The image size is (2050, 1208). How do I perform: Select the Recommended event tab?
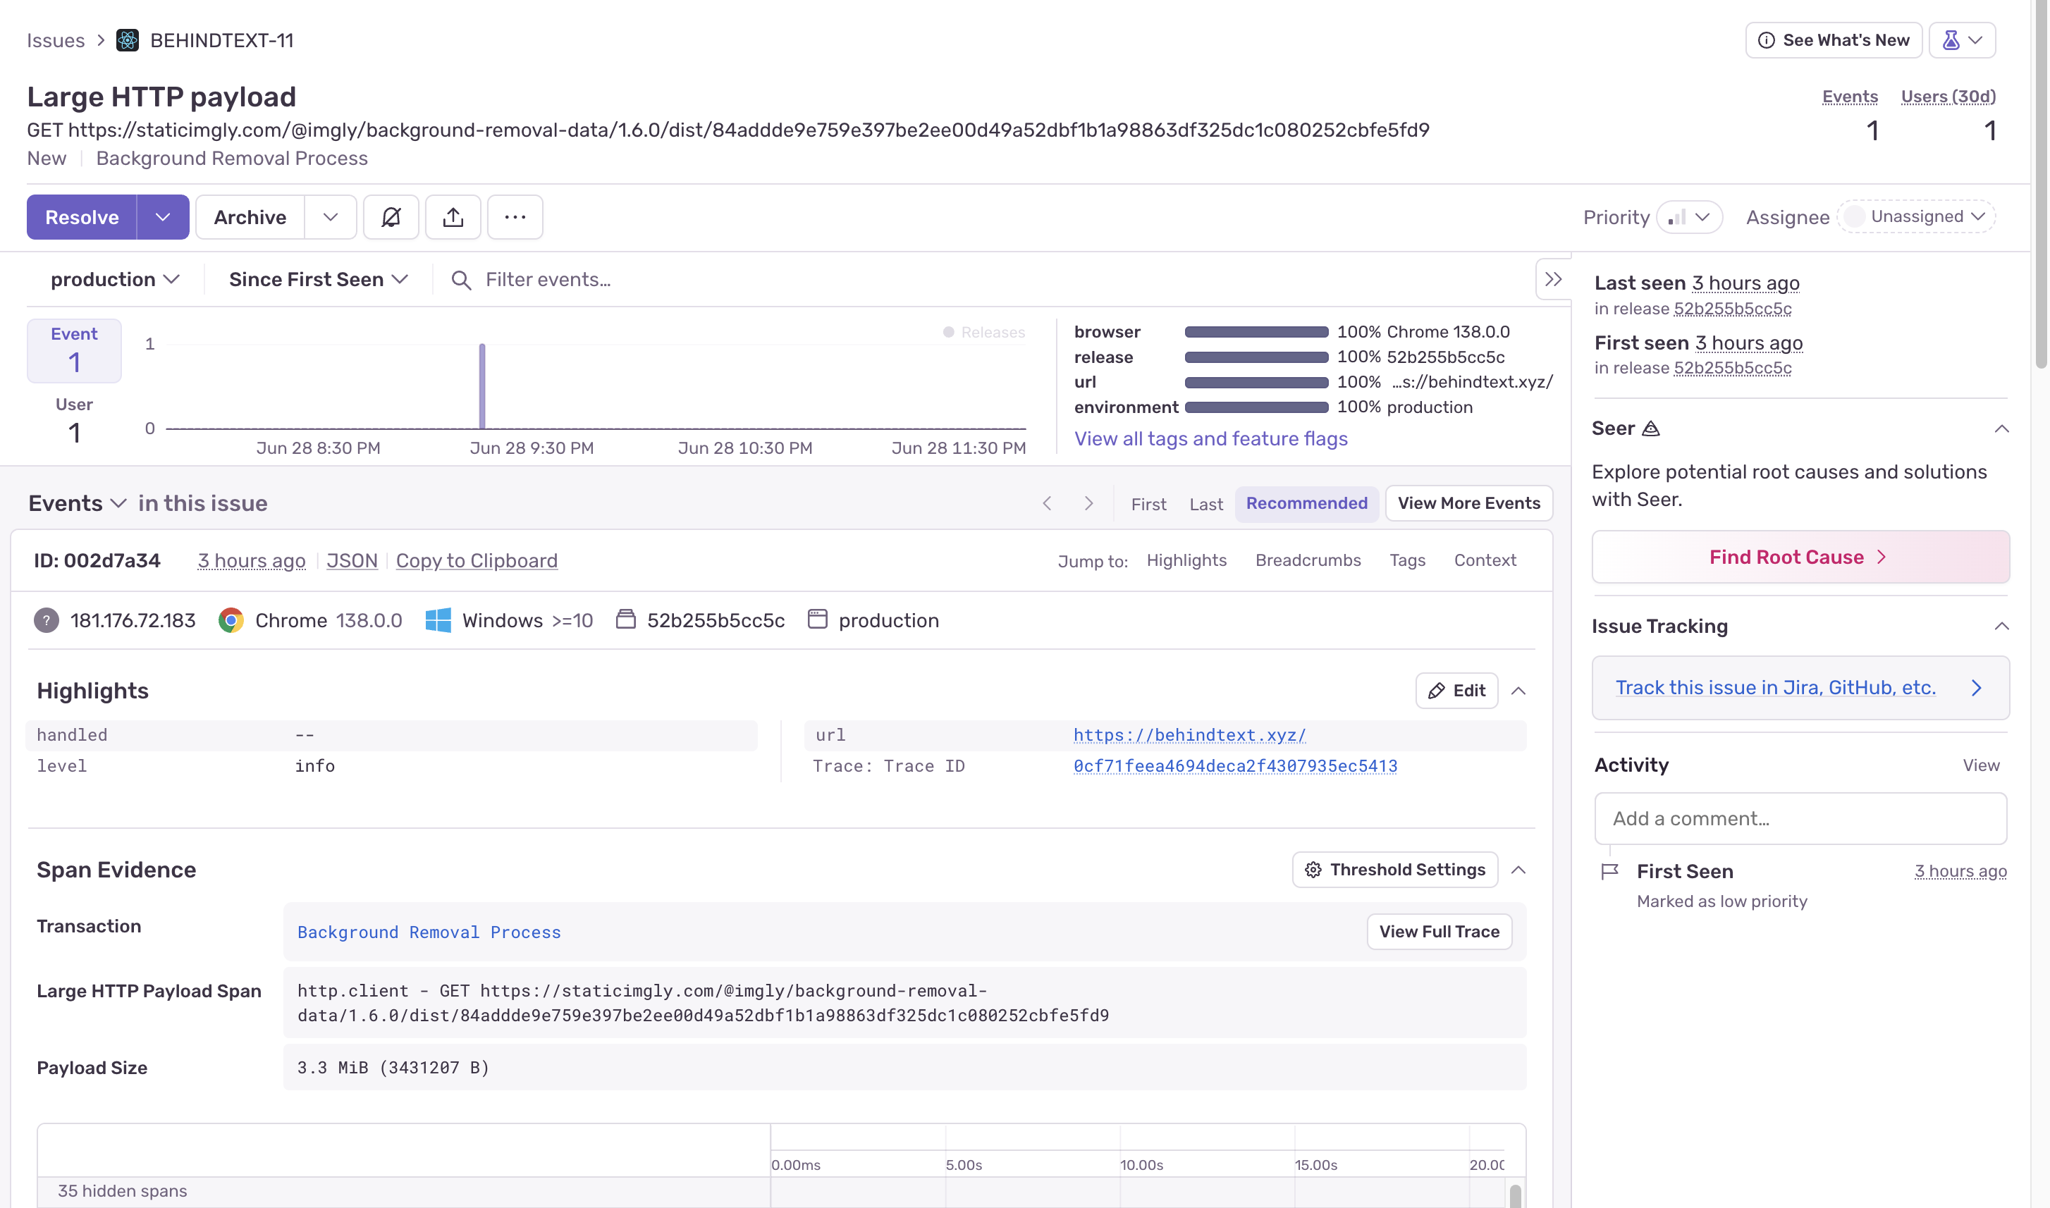tap(1306, 503)
